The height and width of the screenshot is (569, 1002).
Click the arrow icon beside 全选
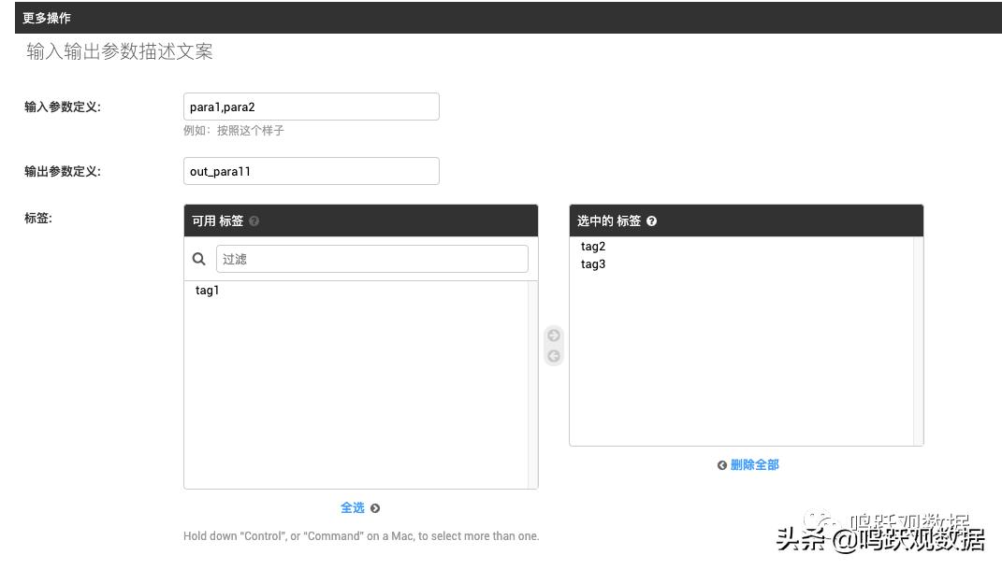(374, 508)
